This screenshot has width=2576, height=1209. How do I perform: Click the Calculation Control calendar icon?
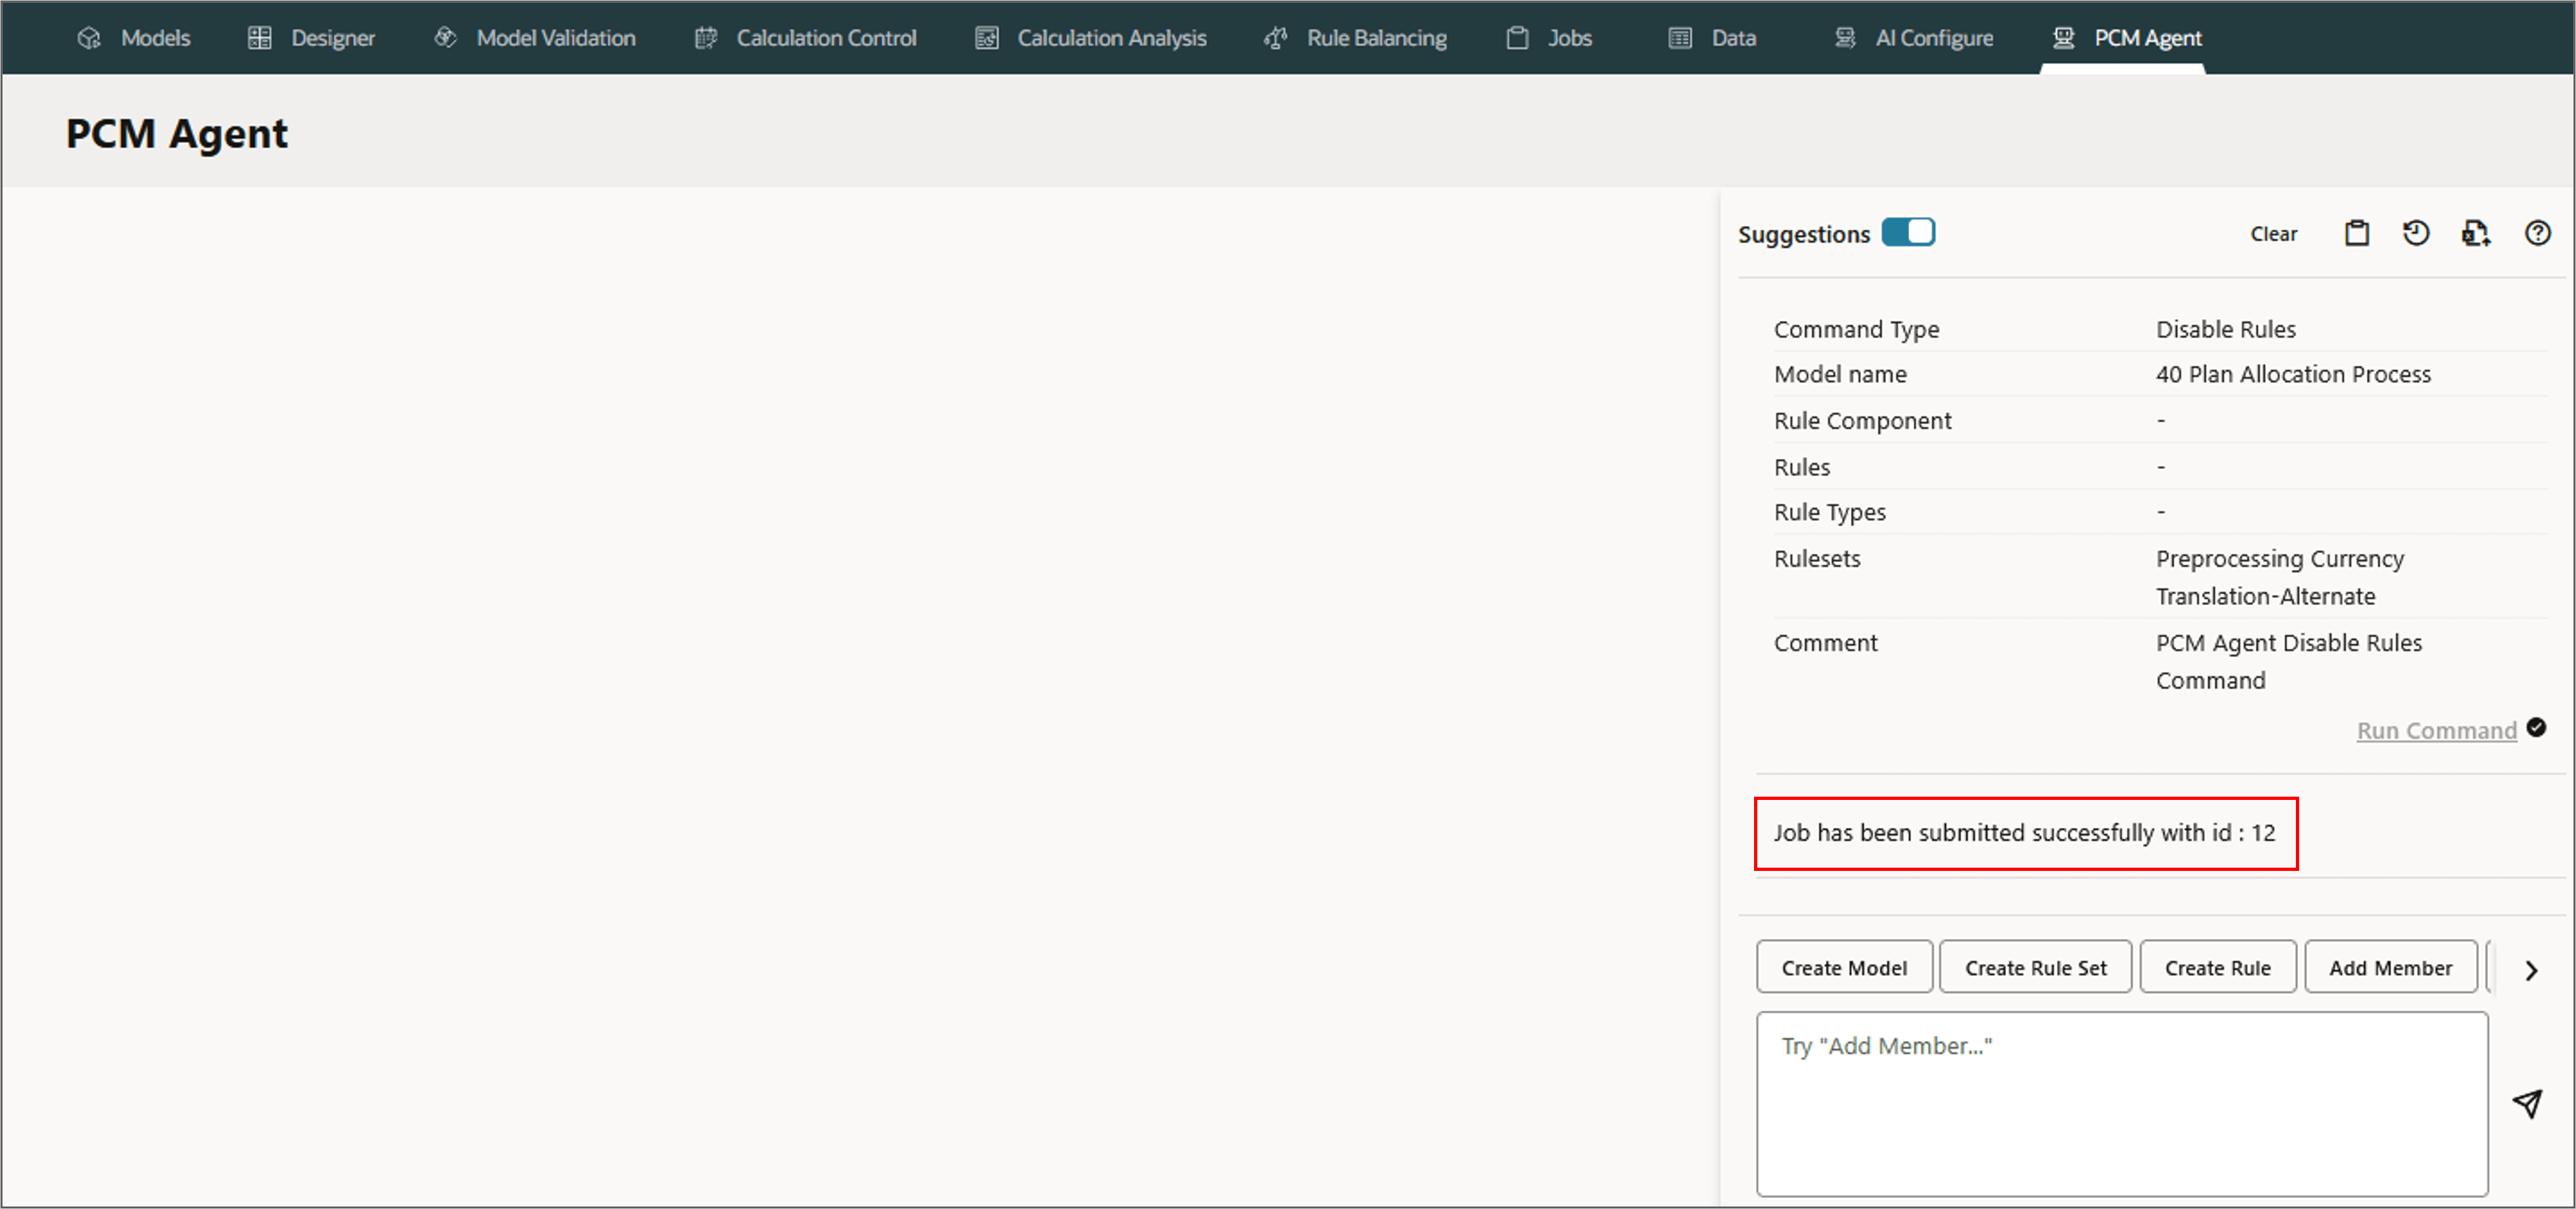(x=706, y=38)
